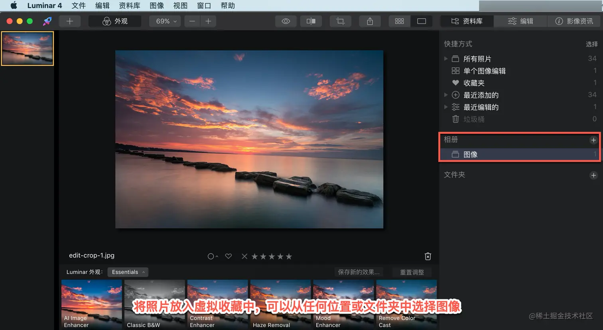603x330 pixels.
Task: Switch to gallery grid view
Action: tap(399, 21)
